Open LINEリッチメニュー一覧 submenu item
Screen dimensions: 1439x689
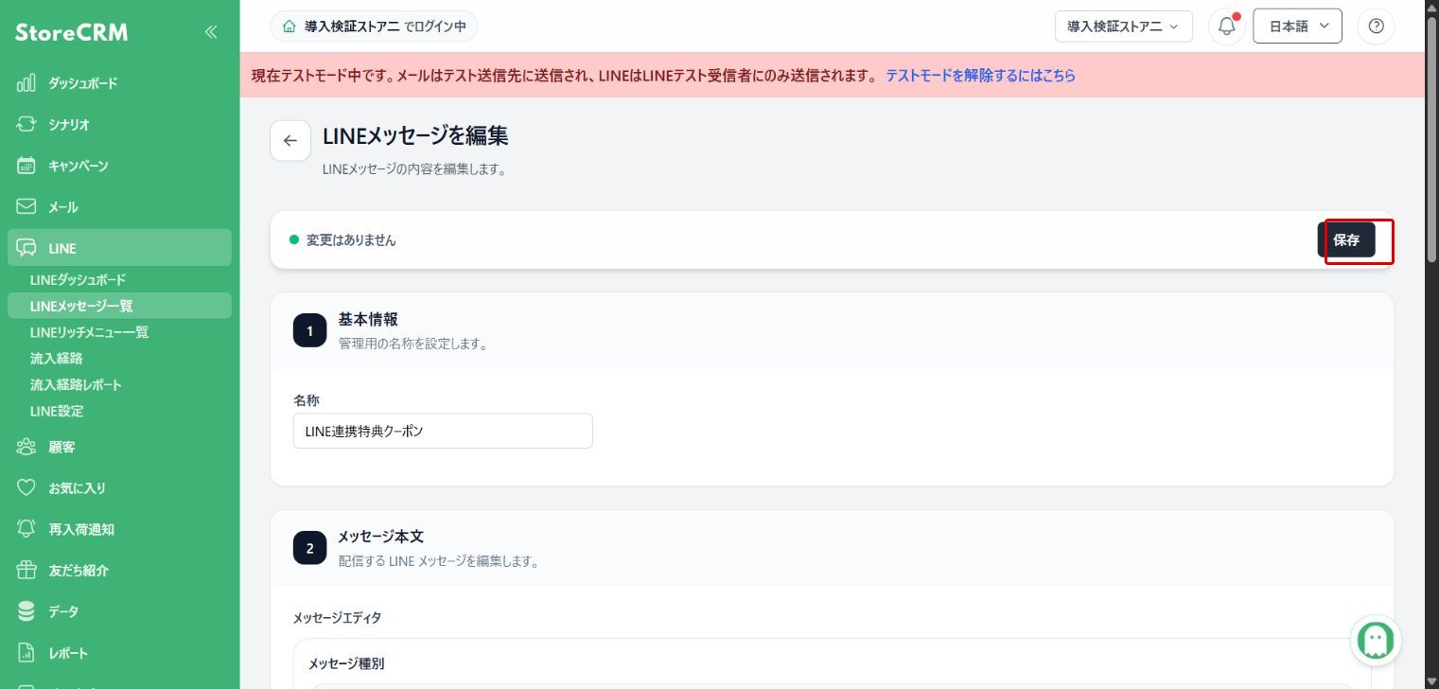point(89,332)
